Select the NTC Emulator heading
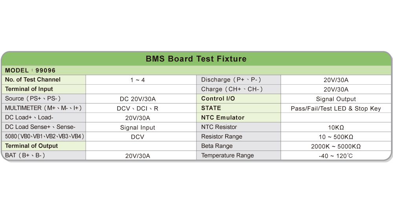The height and width of the screenshot is (216, 393). tap(223, 118)
